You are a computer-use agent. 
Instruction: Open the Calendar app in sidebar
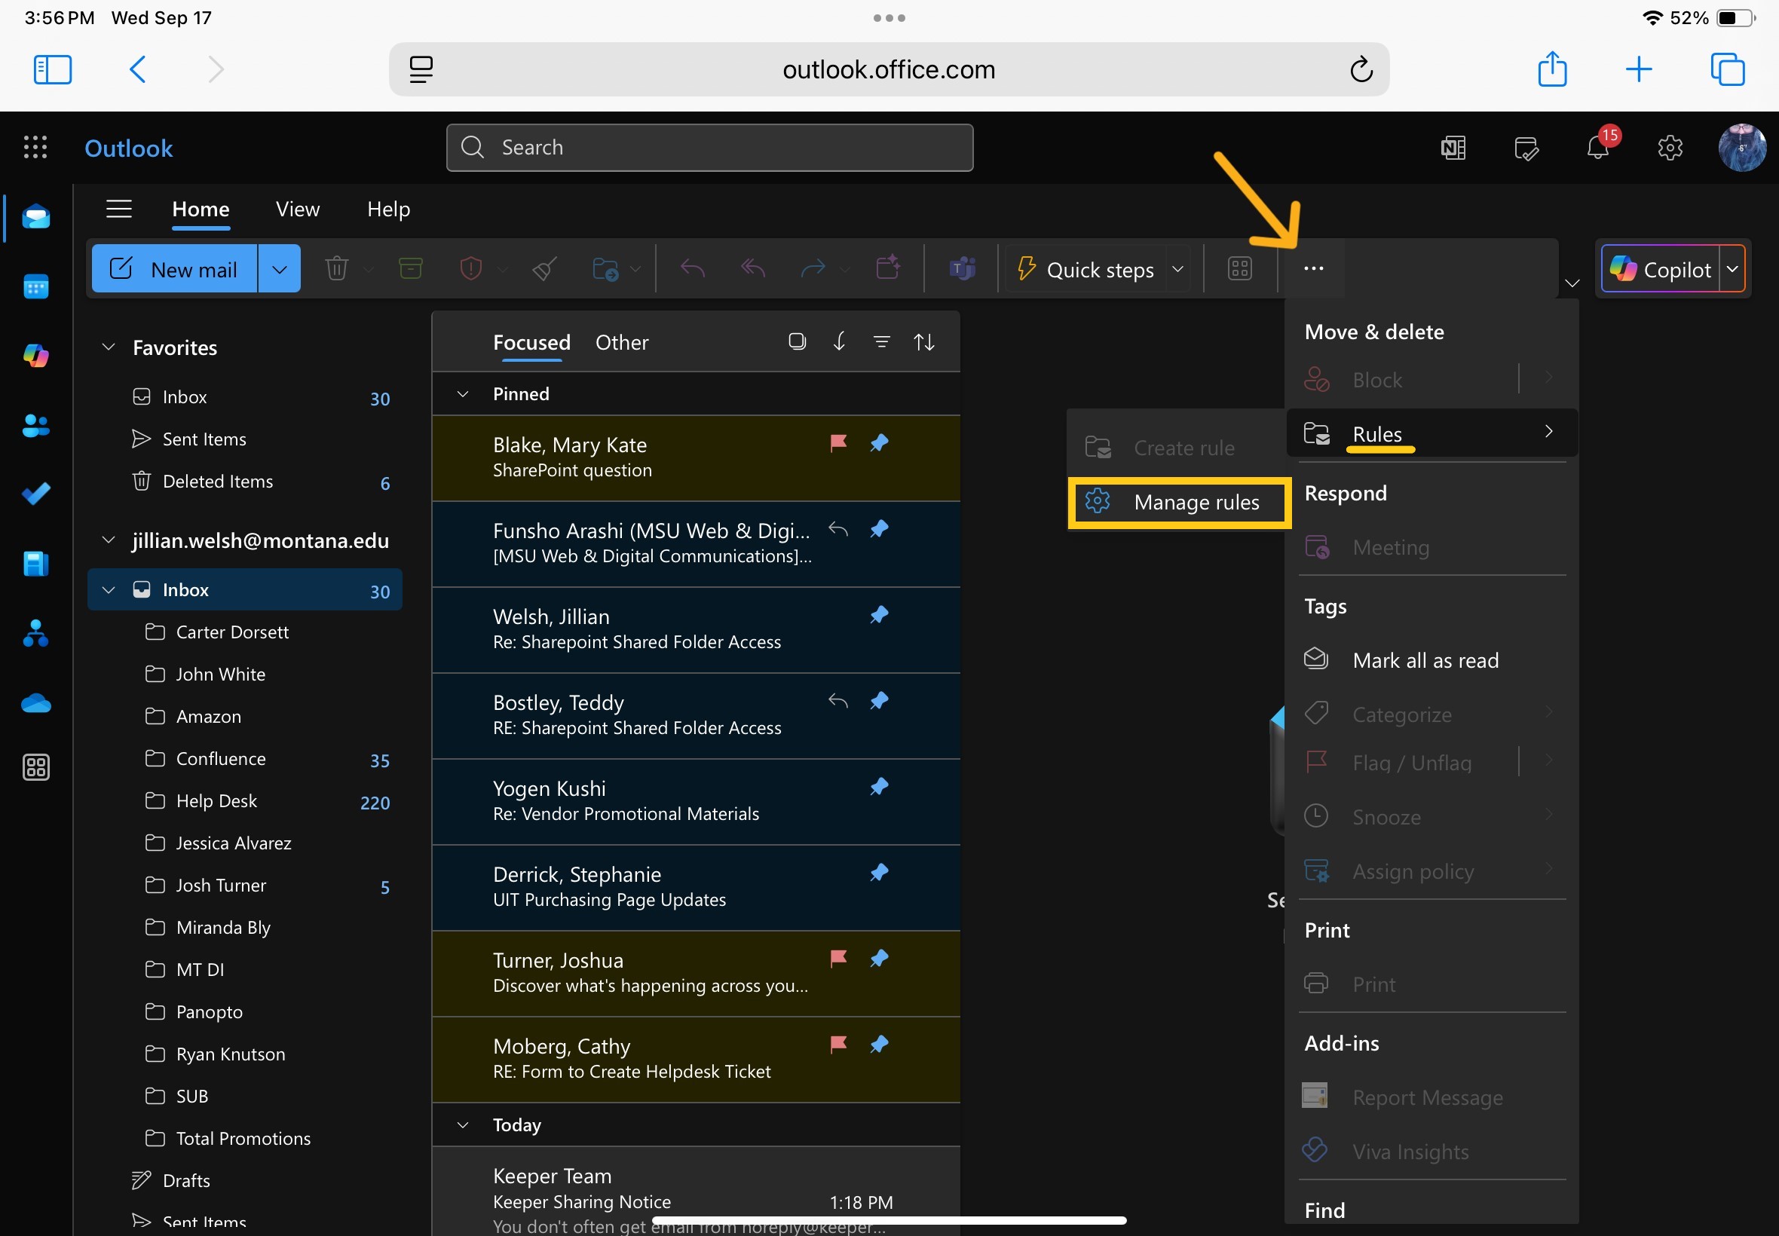[x=35, y=286]
